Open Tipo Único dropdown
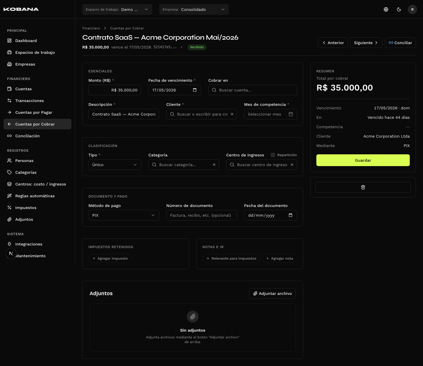 [x=115, y=165]
